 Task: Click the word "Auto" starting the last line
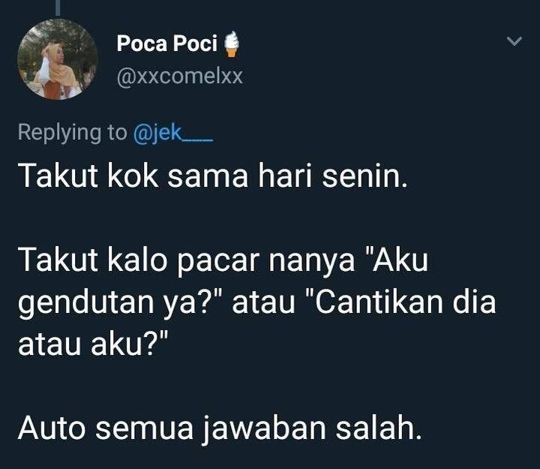click(52, 428)
